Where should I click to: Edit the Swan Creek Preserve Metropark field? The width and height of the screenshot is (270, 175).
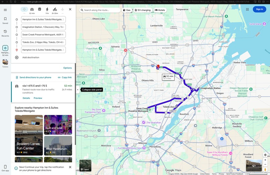(44, 34)
